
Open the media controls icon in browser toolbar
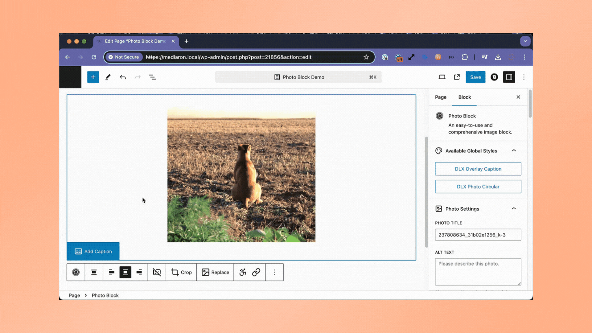[x=485, y=57]
